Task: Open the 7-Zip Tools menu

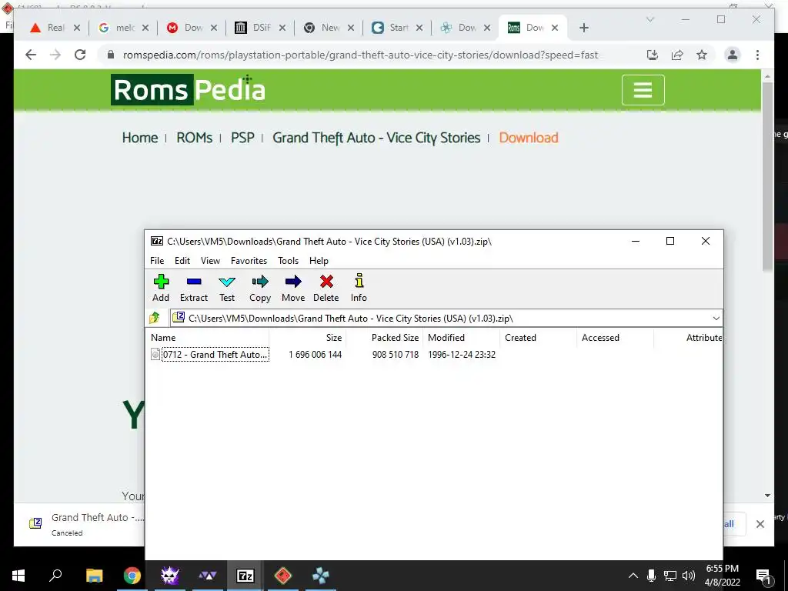Action: (288, 261)
